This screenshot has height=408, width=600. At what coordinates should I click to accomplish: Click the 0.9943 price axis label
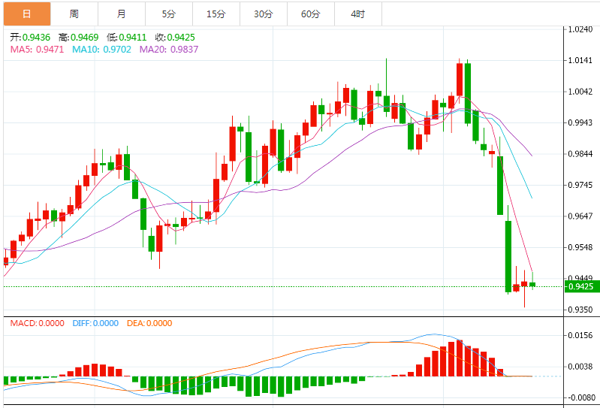580,123
